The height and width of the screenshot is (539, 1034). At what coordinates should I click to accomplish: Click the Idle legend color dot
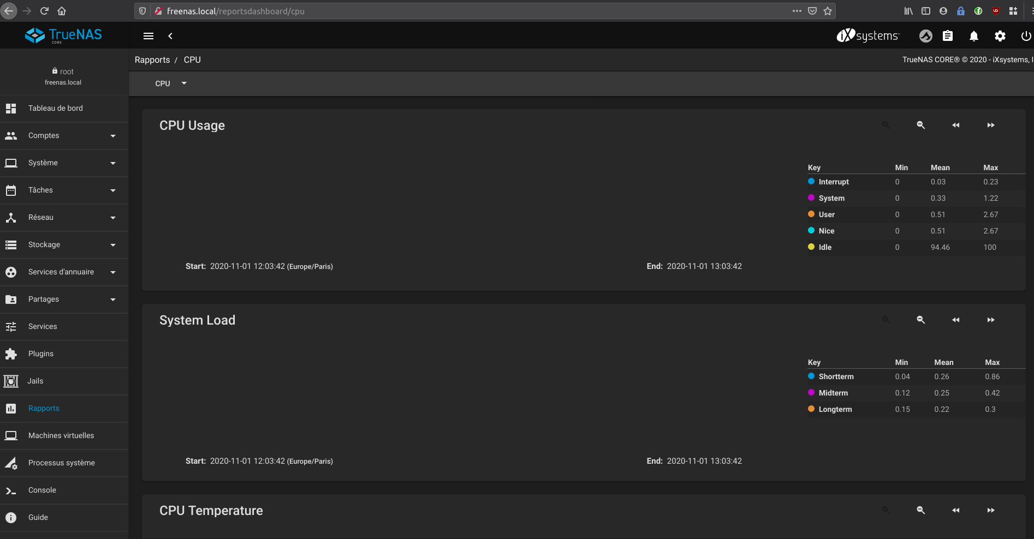pyautogui.click(x=811, y=247)
